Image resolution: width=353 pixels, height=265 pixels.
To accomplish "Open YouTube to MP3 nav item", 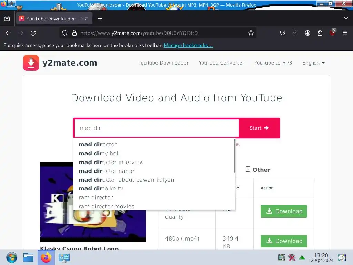I will point(273,63).
